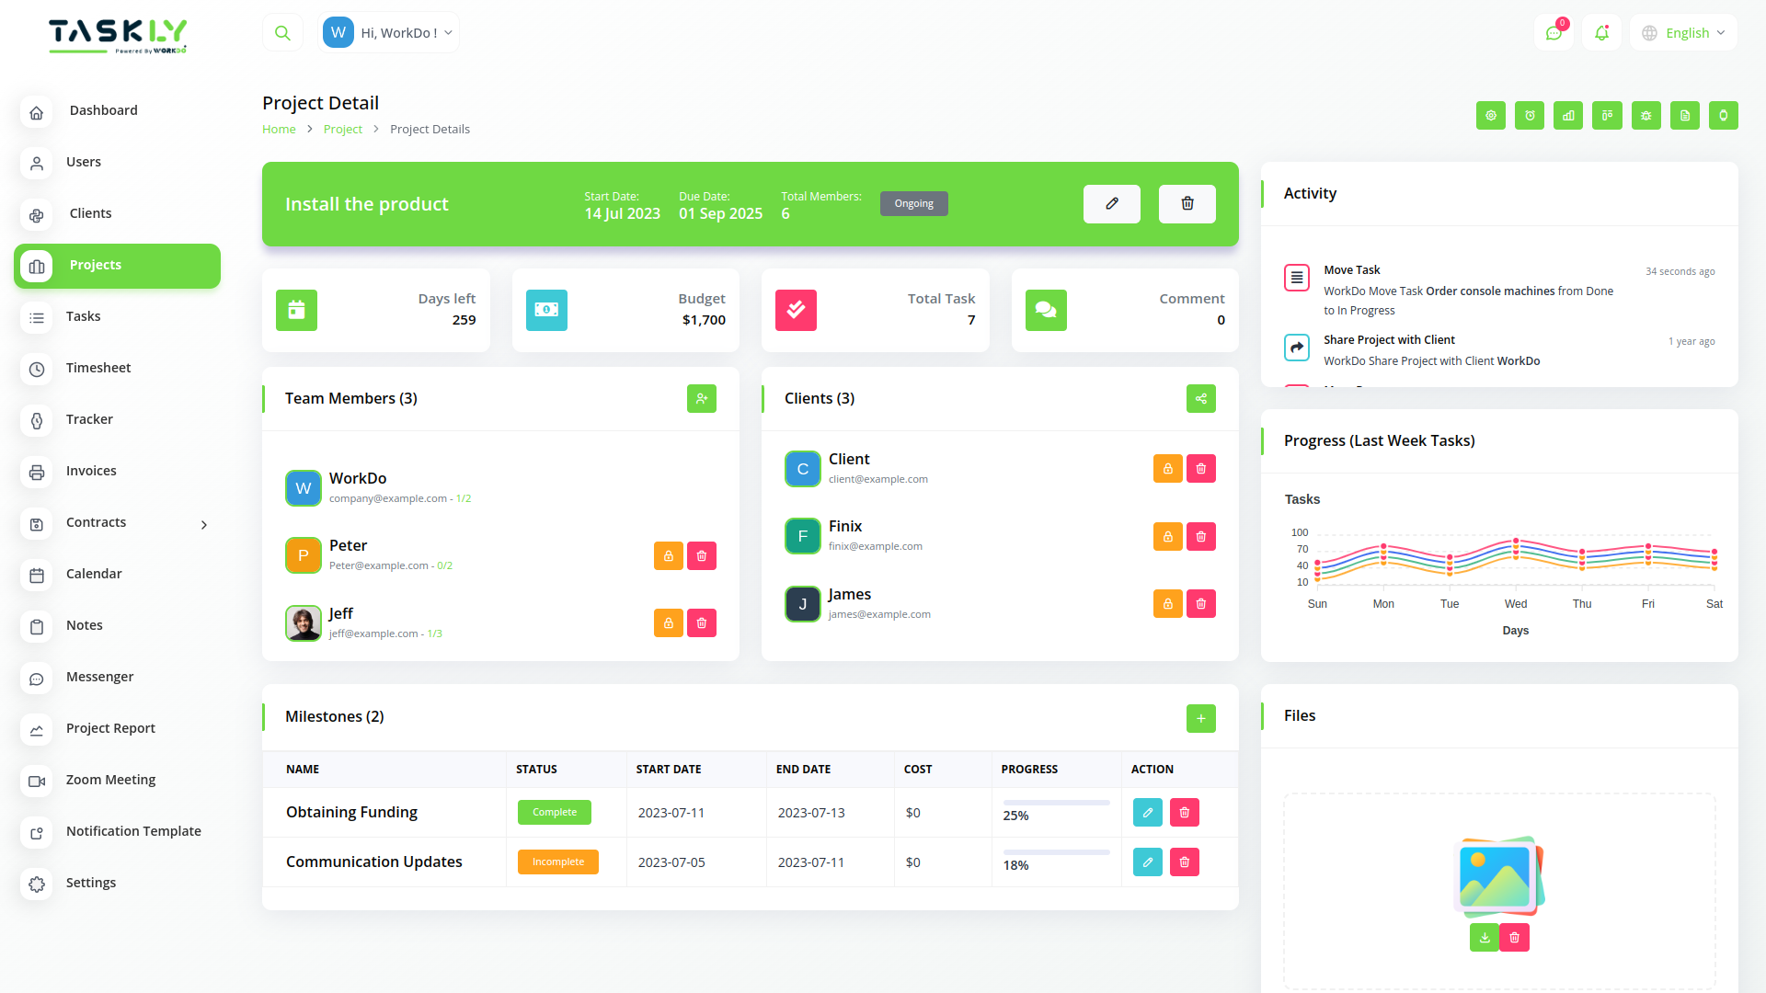The height and width of the screenshot is (993, 1766).
Task: Open the bug report icon button
Action: (1646, 116)
